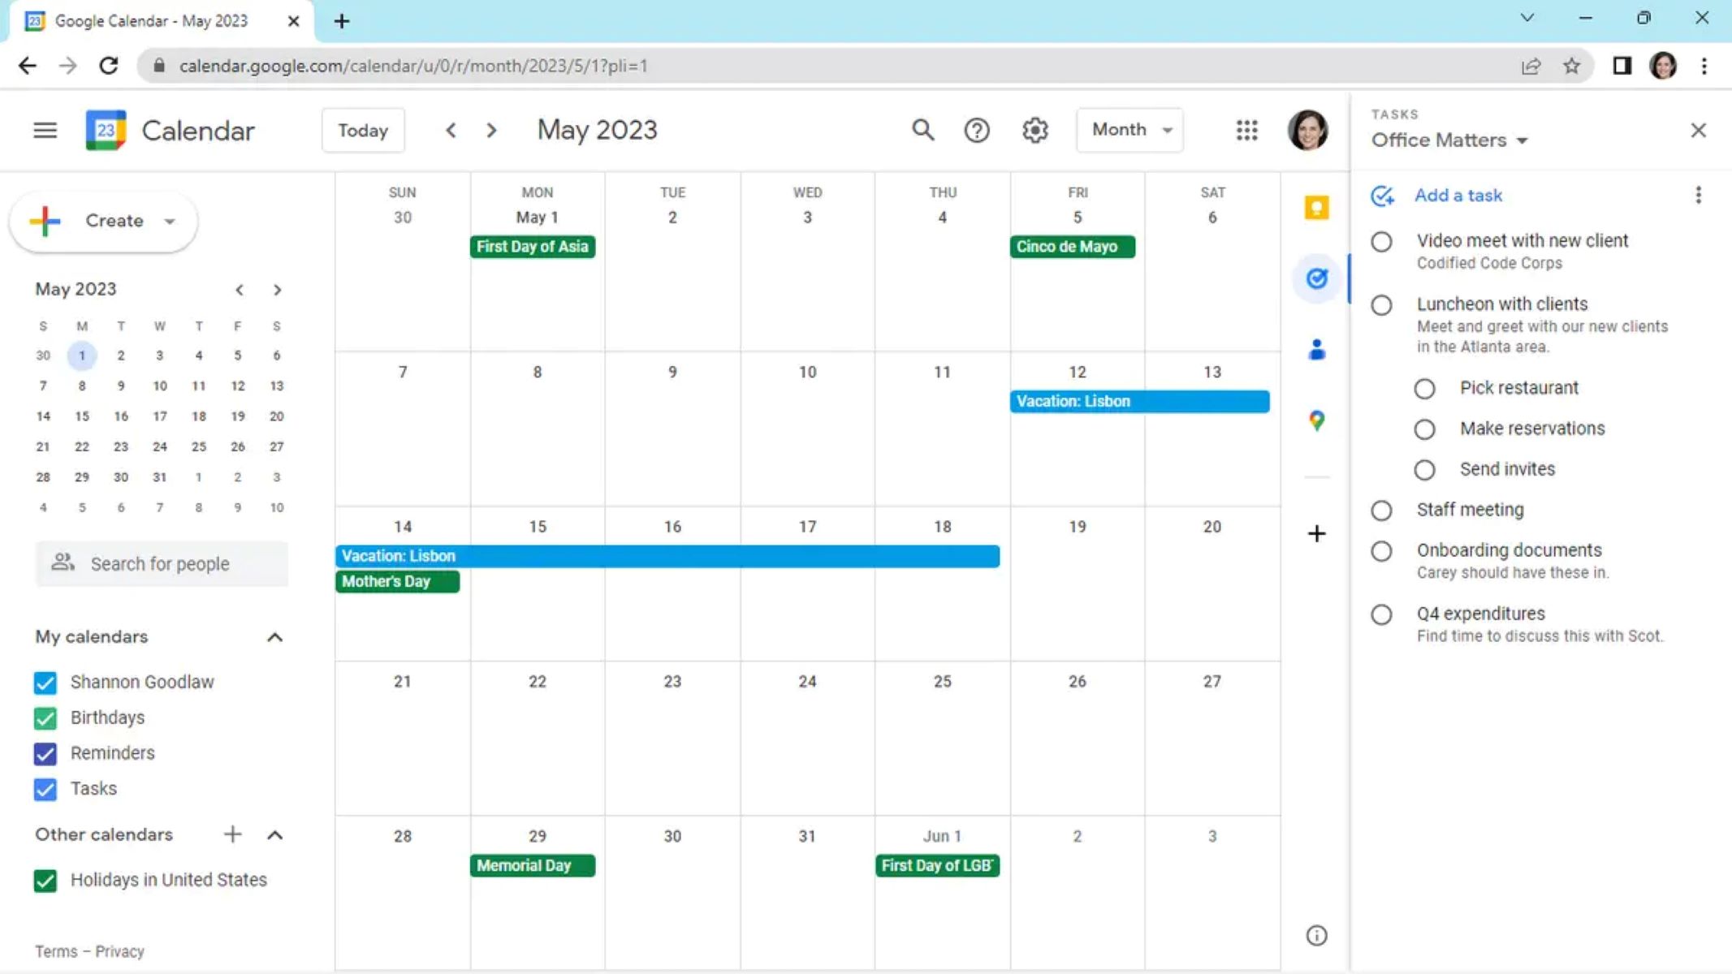Collapse My calendars section
Image resolution: width=1732 pixels, height=974 pixels.
click(x=276, y=636)
